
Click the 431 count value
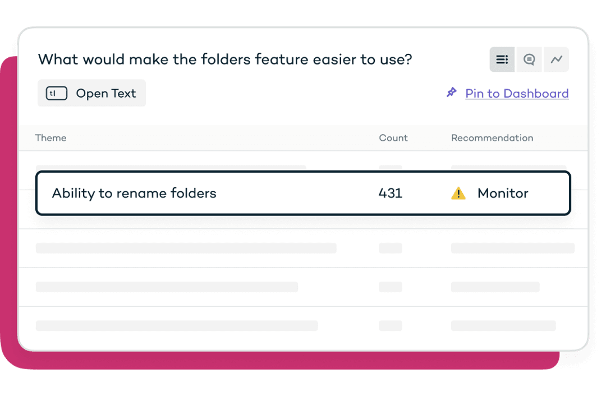(x=391, y=193)
